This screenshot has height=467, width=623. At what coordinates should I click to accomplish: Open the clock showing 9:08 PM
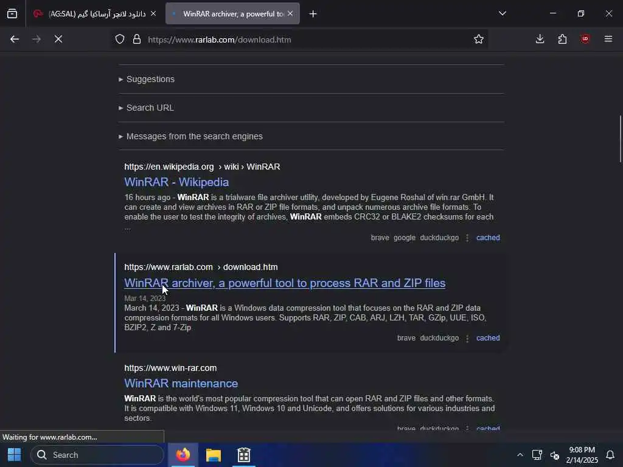coord(582,455)
